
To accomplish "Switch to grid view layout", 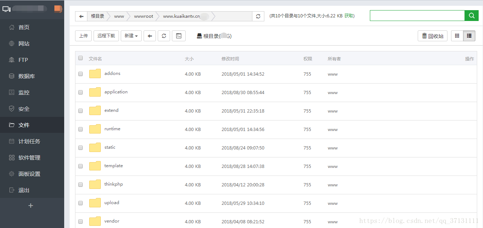I will pos(457,36).
